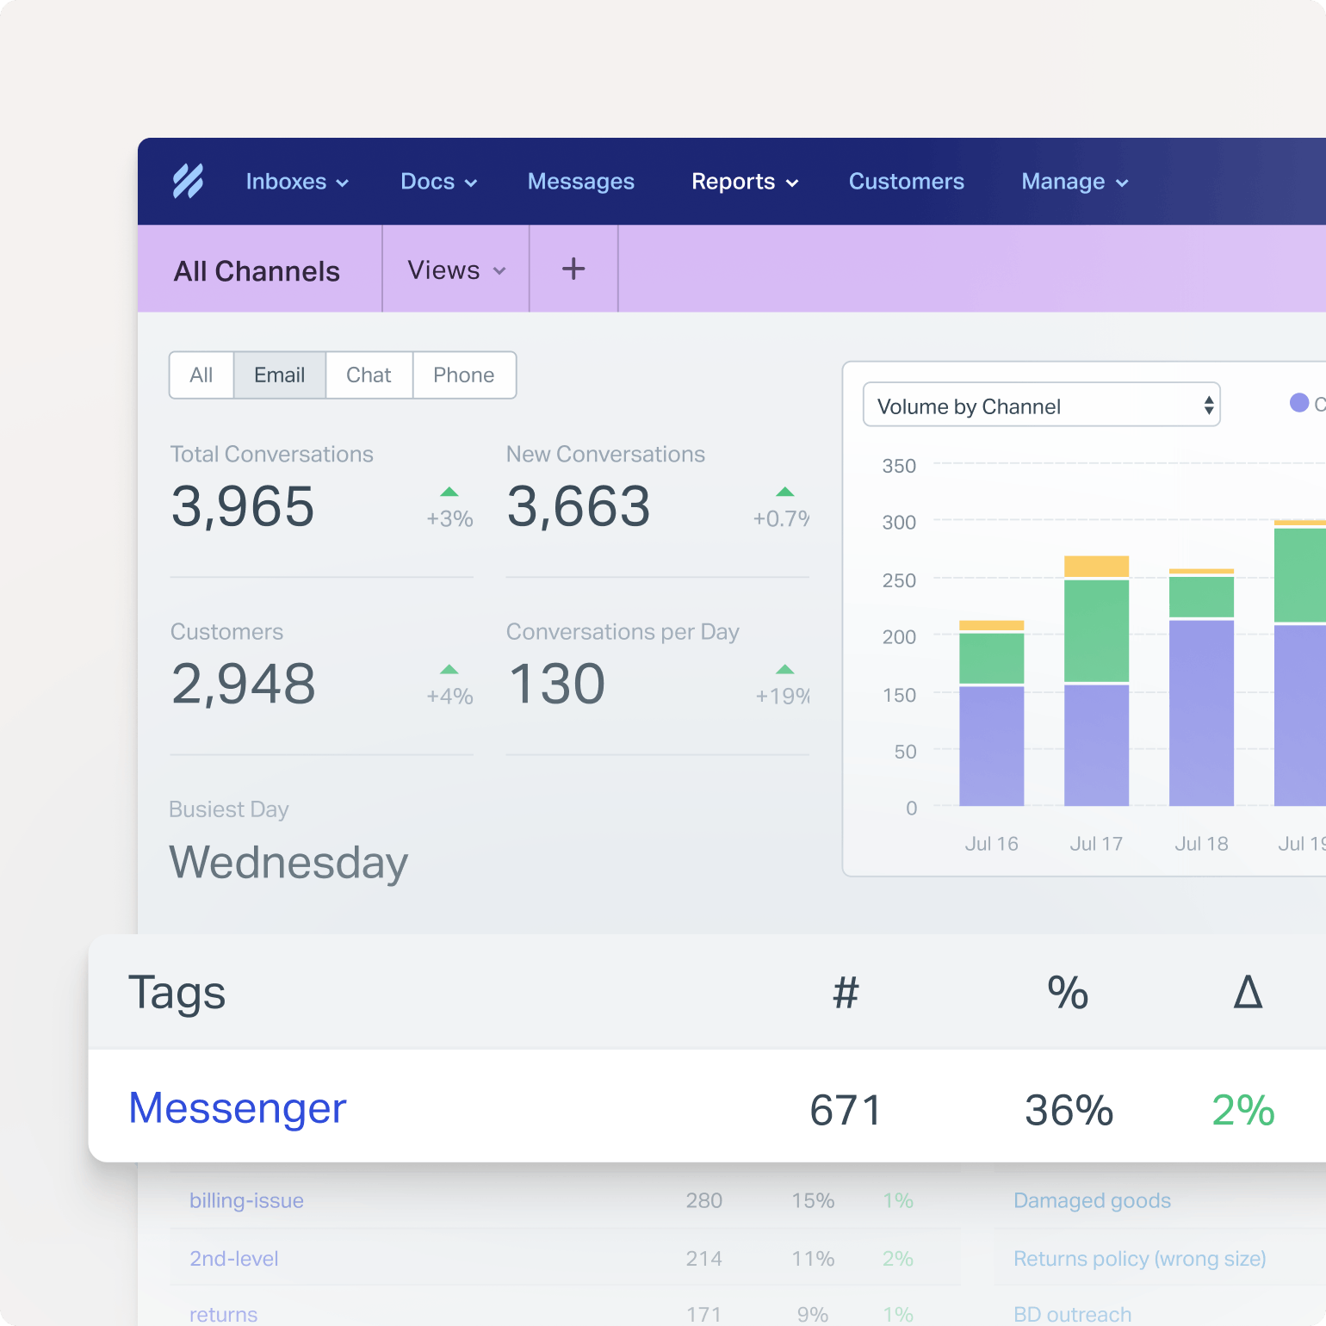Select the All Channels tab
The width and height of the screenshot is (1326, 1326).
tap(257, 270)
